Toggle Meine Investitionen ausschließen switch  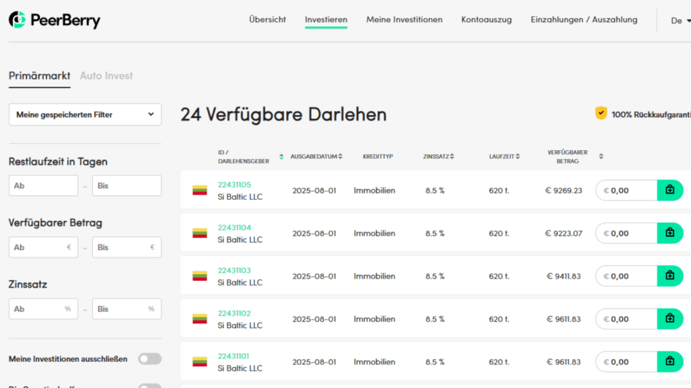[x=150, y=359]
